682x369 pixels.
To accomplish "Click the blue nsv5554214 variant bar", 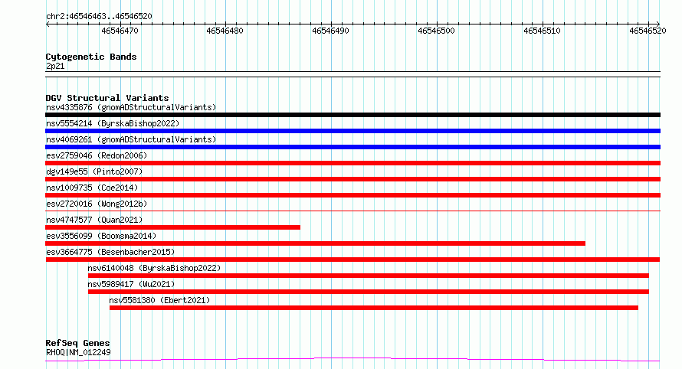I will pos(352,131).
